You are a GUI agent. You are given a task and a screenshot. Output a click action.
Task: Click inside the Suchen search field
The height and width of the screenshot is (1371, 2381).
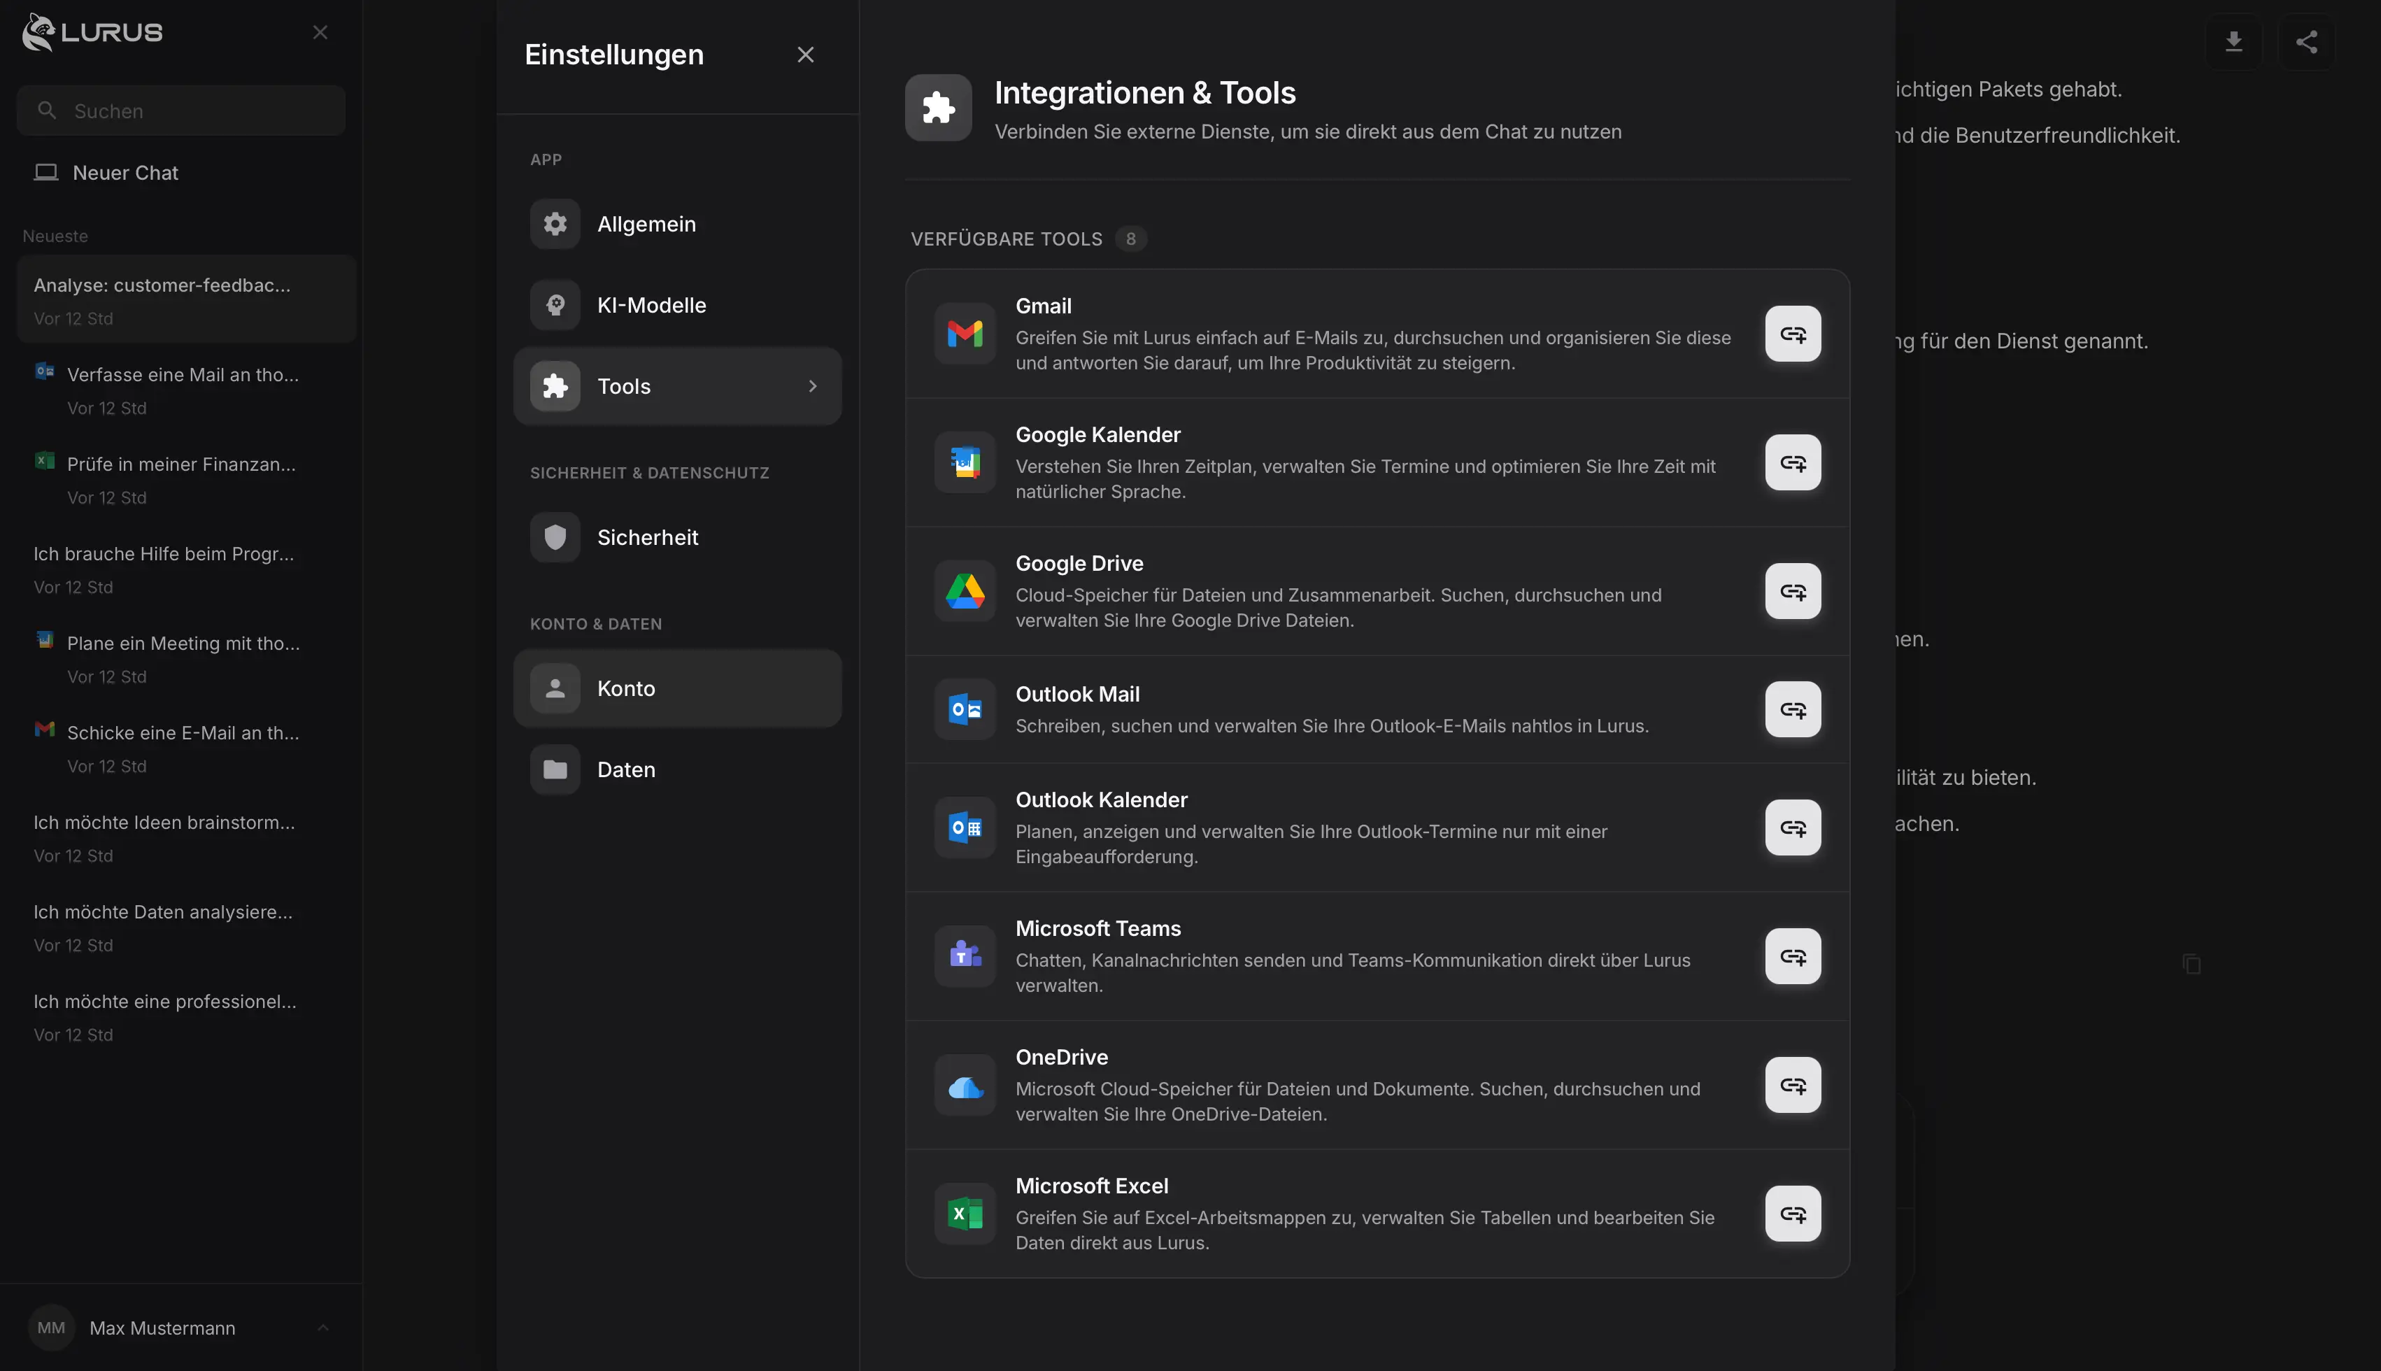180,111
